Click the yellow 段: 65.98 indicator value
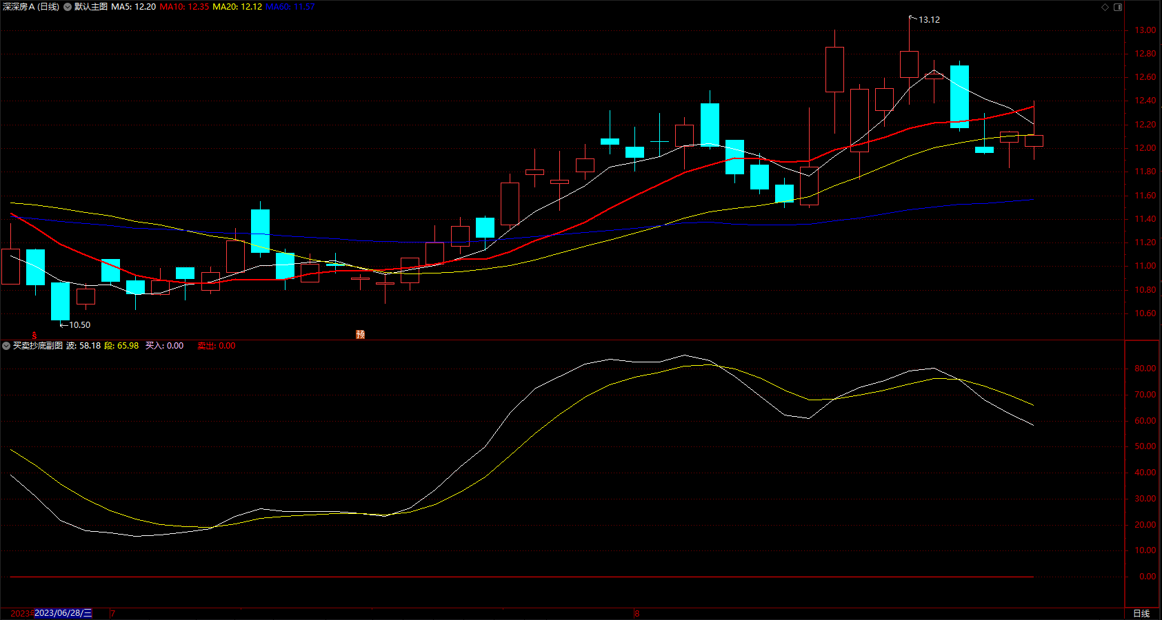Viewport: 1162px width, 620px height. 121,346
